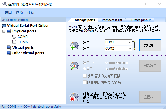Click the Serial ports explorer panel header

point(33,20)
